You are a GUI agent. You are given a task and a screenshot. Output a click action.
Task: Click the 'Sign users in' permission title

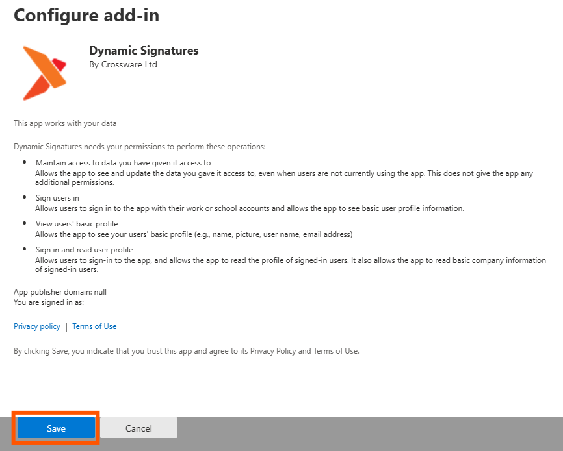click(x=57, y=197)
